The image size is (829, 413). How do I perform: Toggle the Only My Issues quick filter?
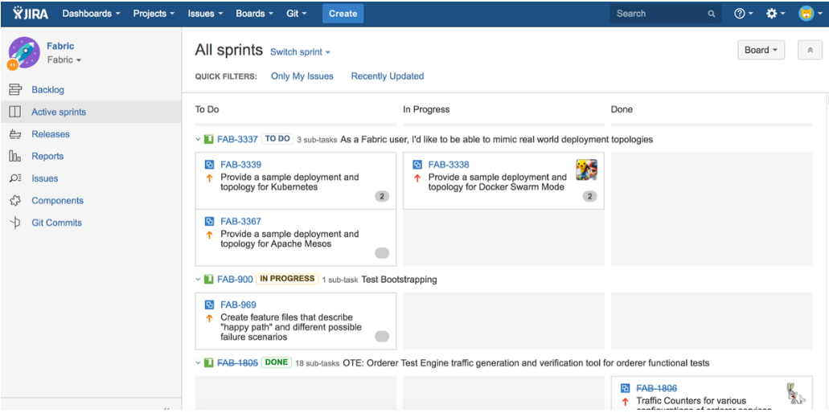tap(302, 76)
